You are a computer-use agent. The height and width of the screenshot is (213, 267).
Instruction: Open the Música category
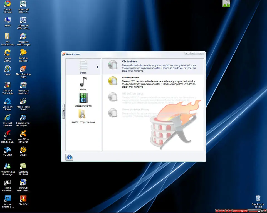coord(83,83)
